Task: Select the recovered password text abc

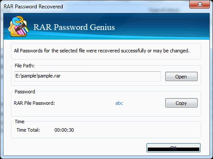Action: [x=119, y=103]
